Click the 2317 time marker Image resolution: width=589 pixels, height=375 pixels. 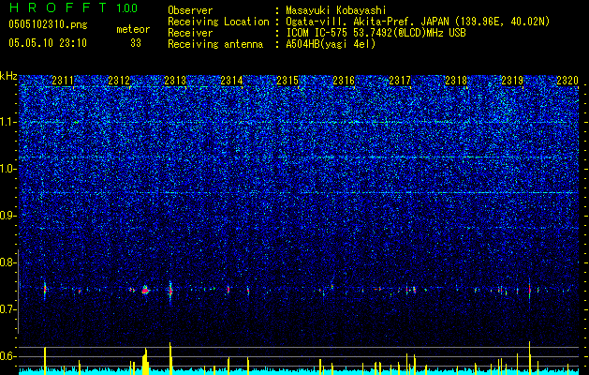tap(400, 81)
